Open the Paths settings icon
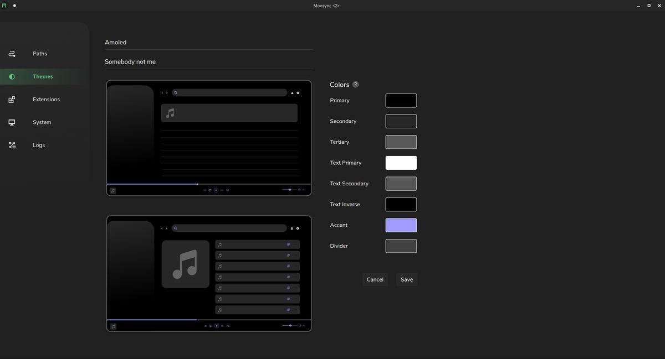This screenshot has height=359, width=665. coord(12,54)
